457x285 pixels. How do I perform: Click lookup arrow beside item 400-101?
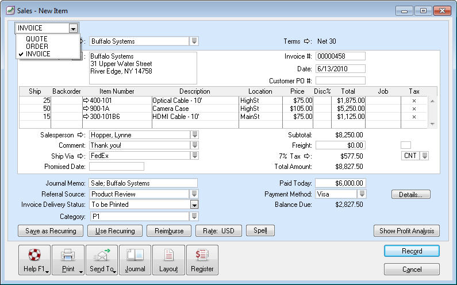[x=86, y=101]
